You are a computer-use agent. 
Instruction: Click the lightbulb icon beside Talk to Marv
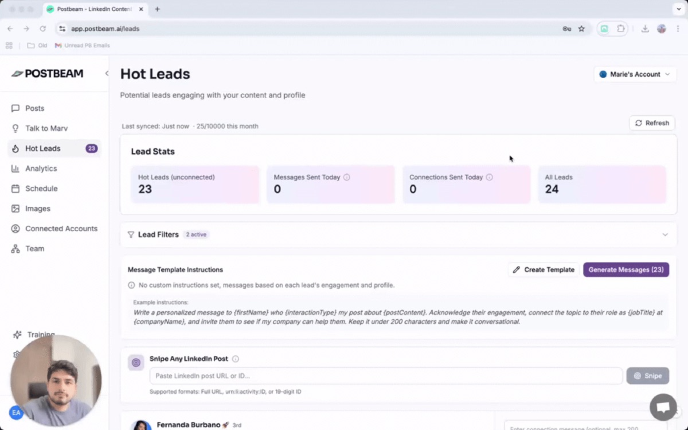(15, 128)
